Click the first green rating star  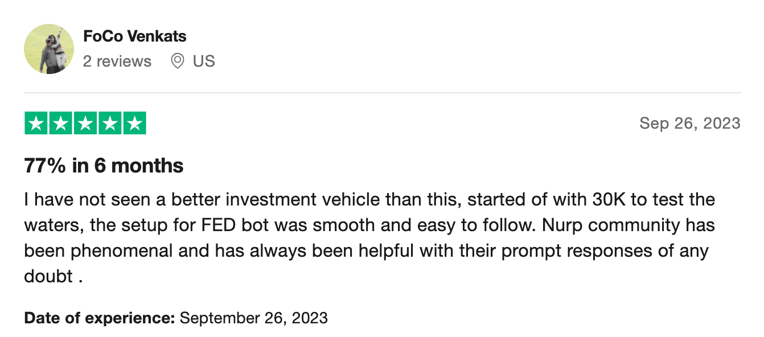(x=37, y=124)
